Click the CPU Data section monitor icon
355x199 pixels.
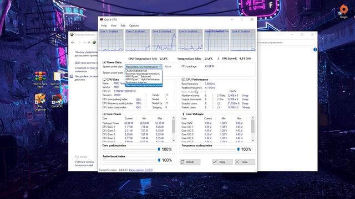coord(104,80)
